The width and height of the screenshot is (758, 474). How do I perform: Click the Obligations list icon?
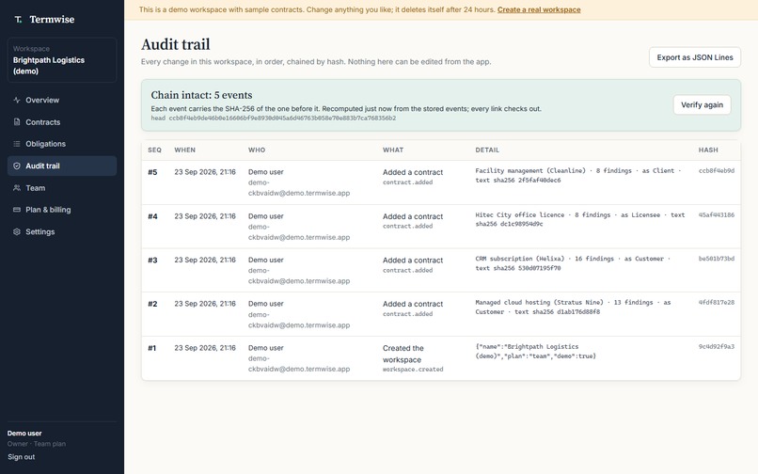pyautogui.click(x=17, y=144)
